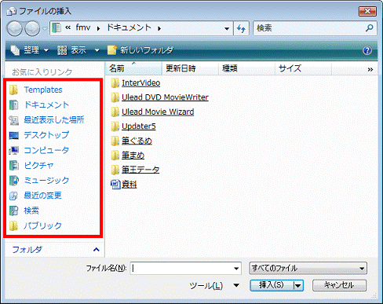Click the Forward navigation arrow button

32,28
